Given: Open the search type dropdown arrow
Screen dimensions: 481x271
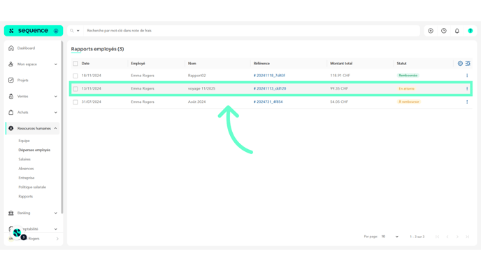Looking at the screenshot, I should pyautogui.click(x=78, y=31).
